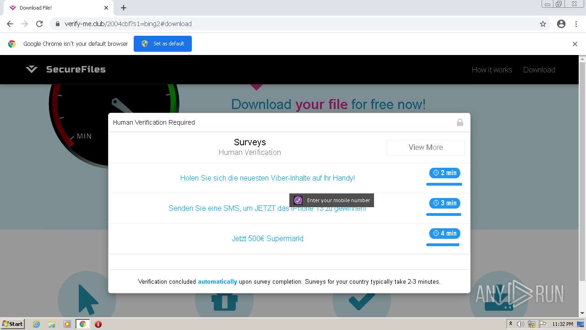This screenshot has width=586, height=330.
Task: Open the Chrome three-dot menu
Action: pos(576,24)
